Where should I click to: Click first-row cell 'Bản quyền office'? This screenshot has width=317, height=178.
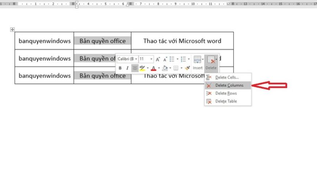click(103, 41)
